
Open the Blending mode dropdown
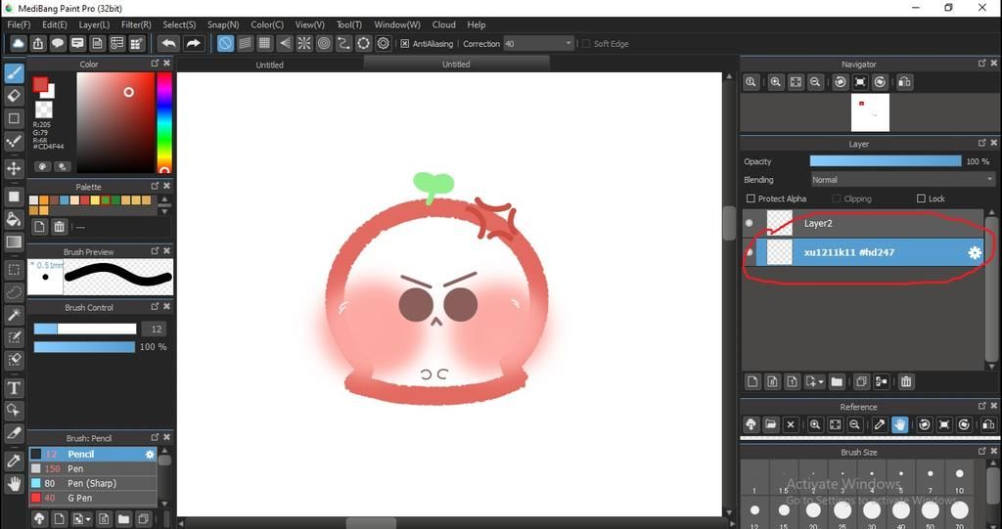(902, 180)
